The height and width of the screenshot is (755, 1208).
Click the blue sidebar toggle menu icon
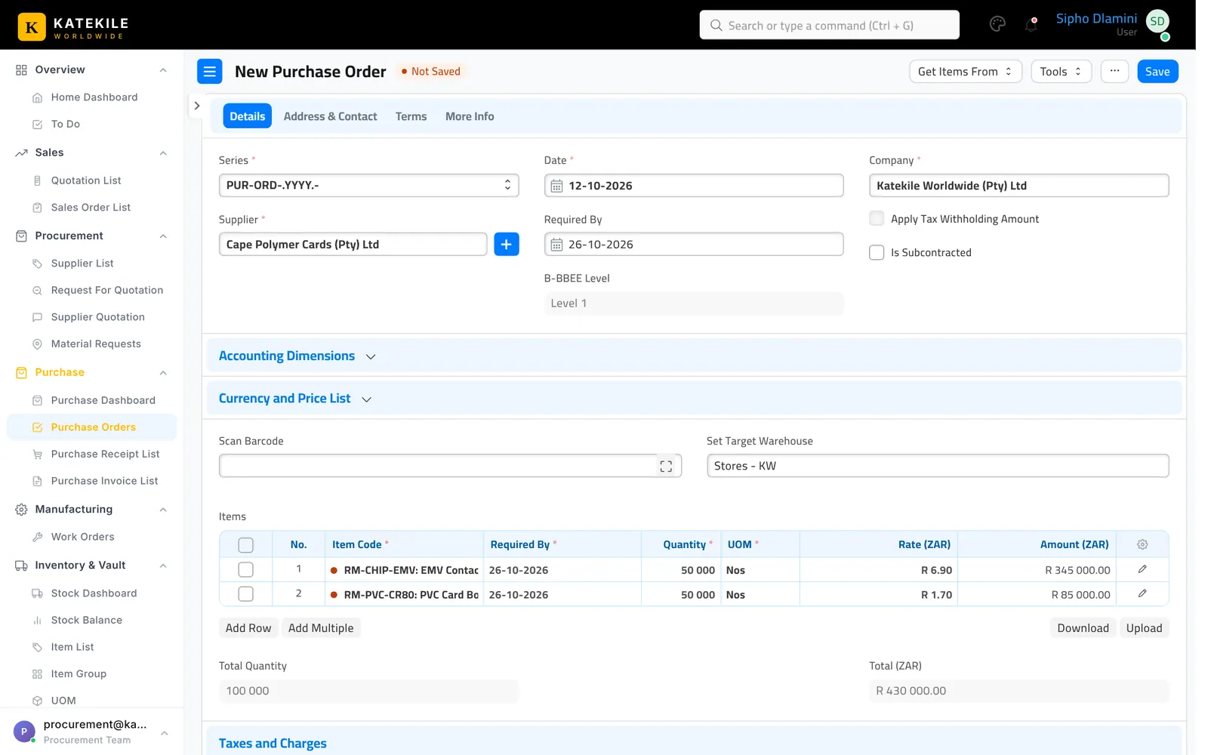[210, 72]
